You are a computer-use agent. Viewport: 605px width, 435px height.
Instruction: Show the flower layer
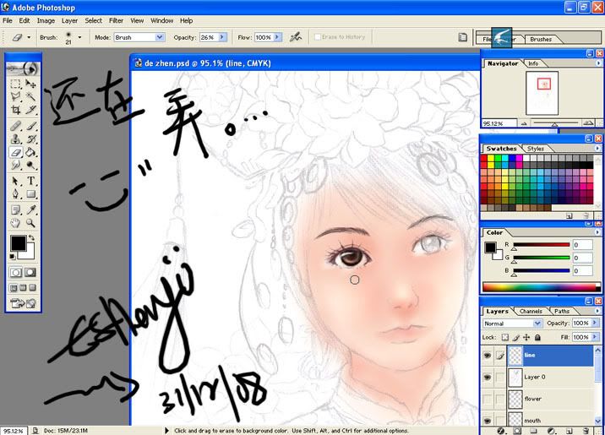488,399
